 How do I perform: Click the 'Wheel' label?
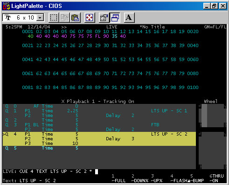click(x=211, y=102)
